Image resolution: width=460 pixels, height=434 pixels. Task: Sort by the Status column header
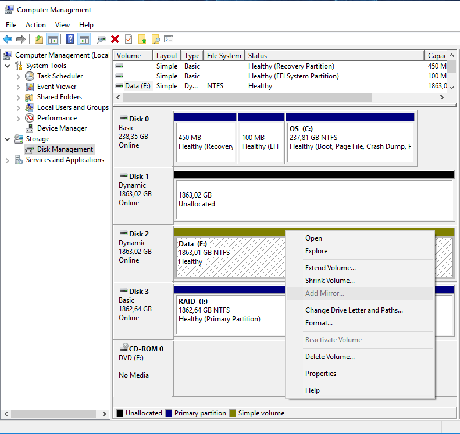[334, 56]
